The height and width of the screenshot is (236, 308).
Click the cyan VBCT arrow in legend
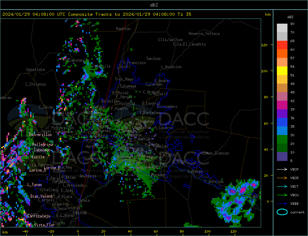(x=282, y=186)
